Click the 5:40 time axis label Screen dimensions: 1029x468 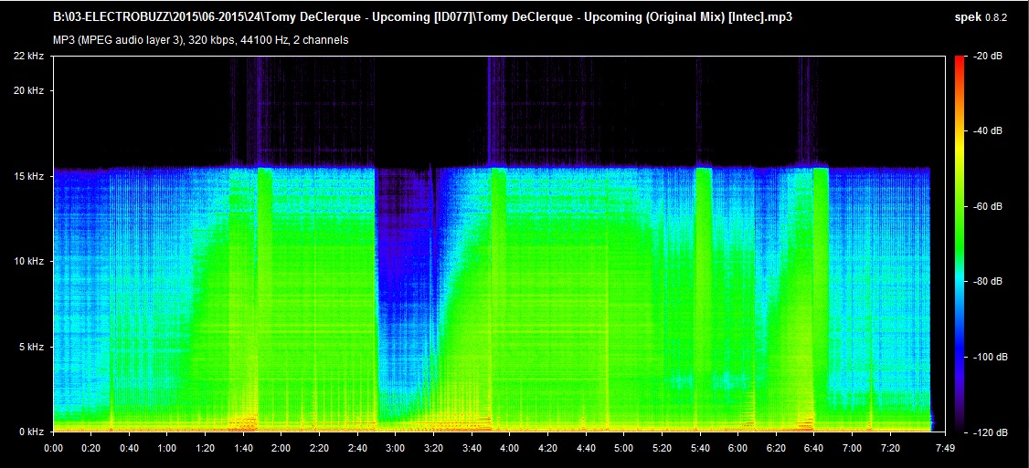point(700,448)
